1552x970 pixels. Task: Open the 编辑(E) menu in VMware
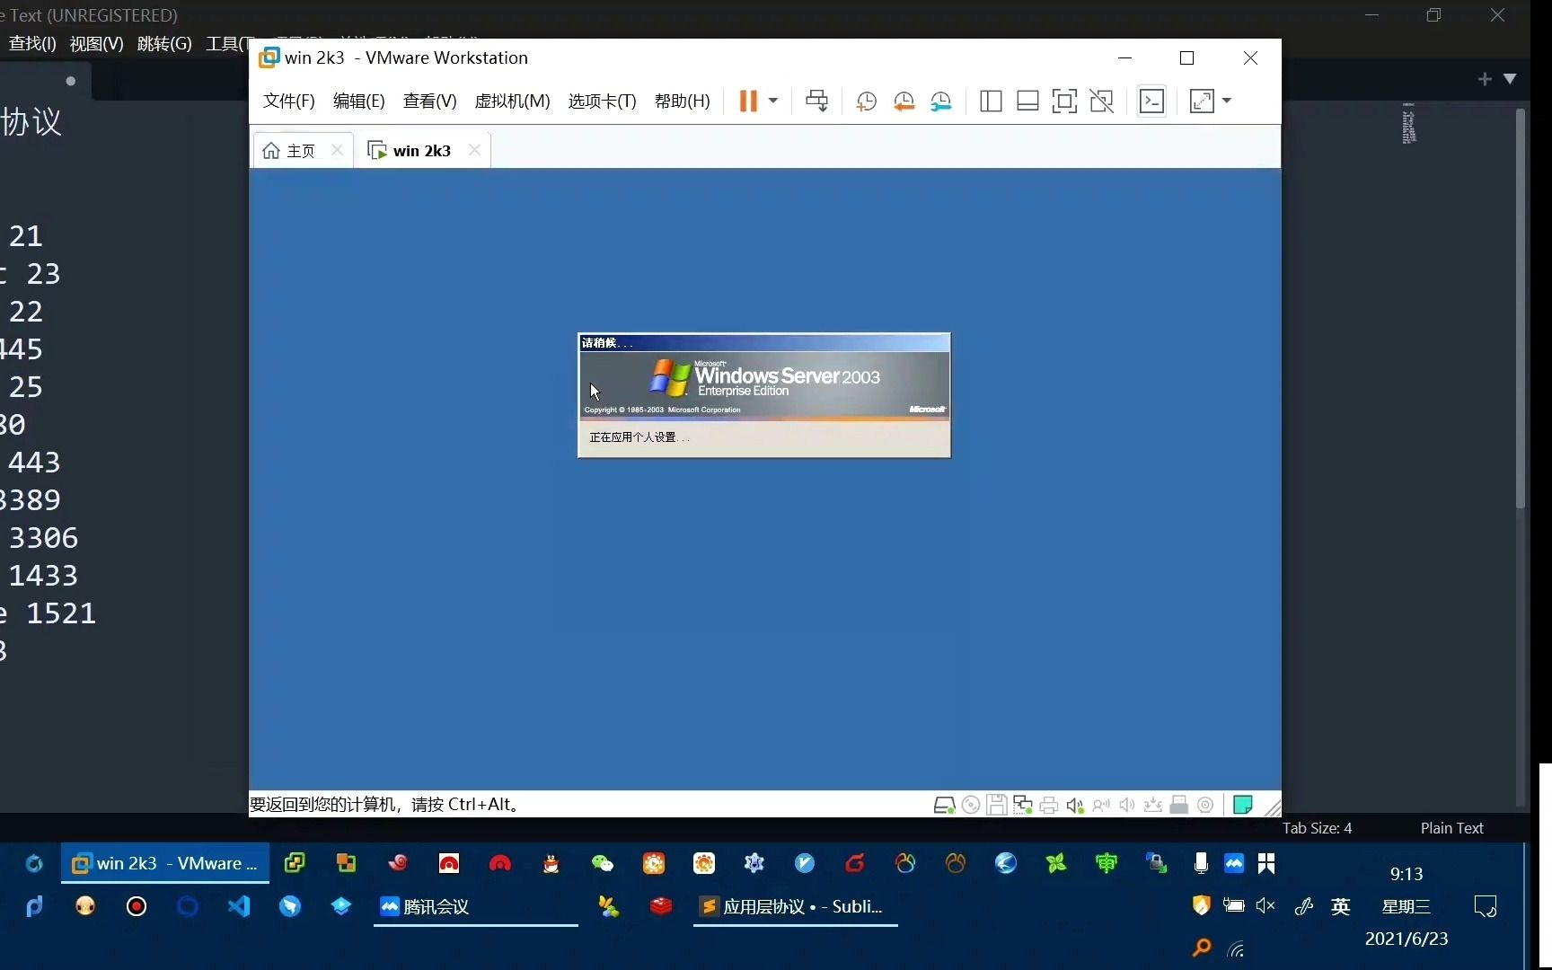coord(358,101)
